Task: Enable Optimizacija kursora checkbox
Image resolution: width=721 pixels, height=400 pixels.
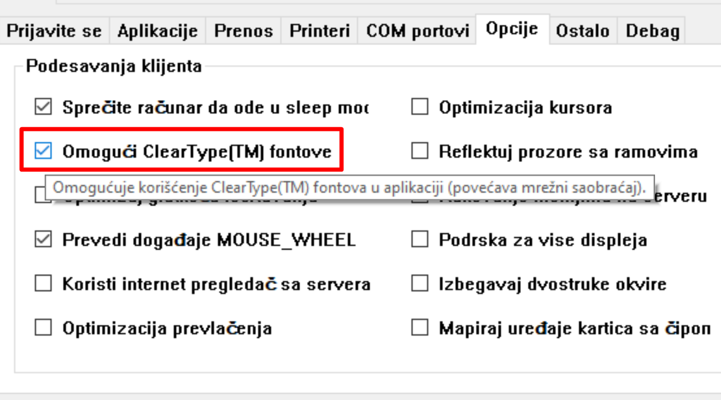Action: [420, 108]
